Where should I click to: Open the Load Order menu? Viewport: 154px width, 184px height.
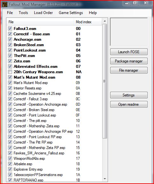43,13
